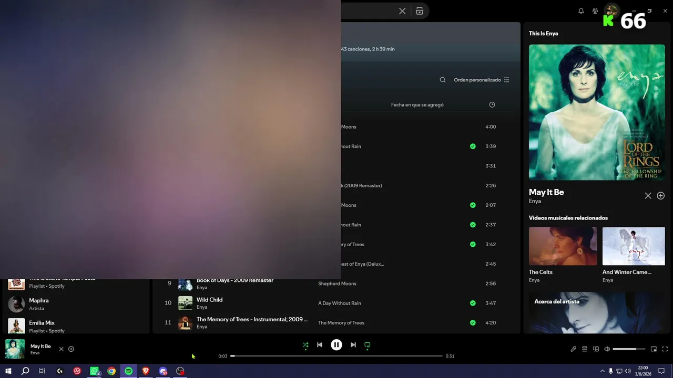Play the track Book of Days - 2009 Remaster

235,280
